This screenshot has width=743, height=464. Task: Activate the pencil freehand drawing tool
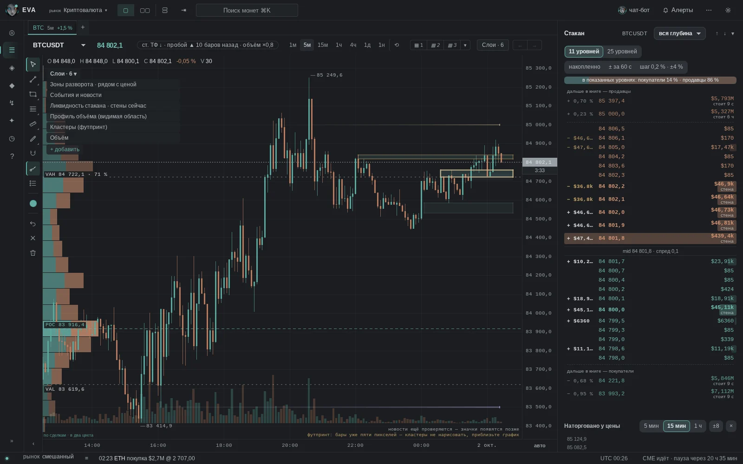pyautogui.click(x=33, y=138)
